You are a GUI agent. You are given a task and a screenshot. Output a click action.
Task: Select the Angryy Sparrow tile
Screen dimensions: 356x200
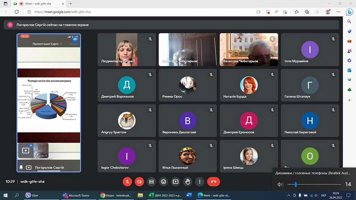[127, 121]
